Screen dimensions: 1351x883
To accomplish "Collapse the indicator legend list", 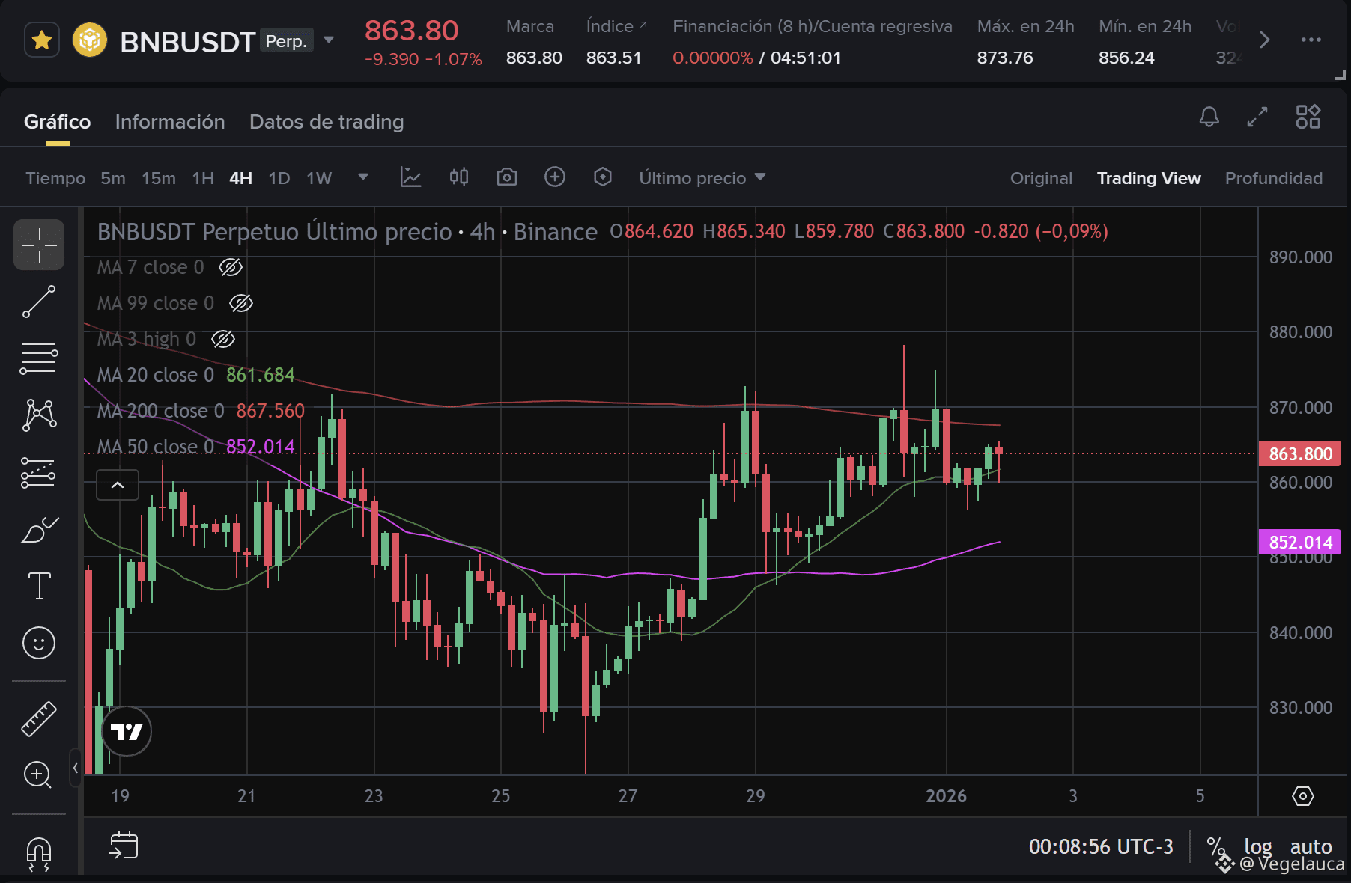I will coord(118,485).
